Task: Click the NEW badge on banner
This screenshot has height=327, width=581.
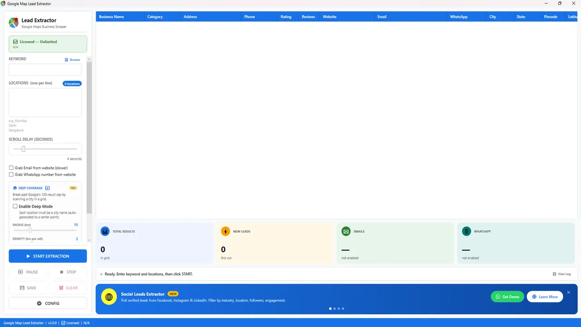Action: (173, 294)
